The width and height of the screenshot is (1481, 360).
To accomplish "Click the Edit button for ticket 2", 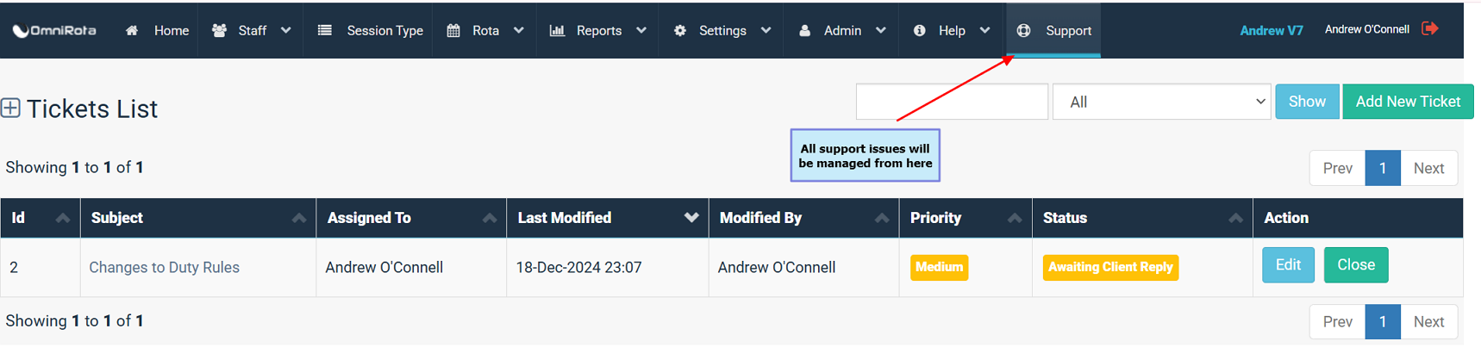I will click(x=1288, y=265).
